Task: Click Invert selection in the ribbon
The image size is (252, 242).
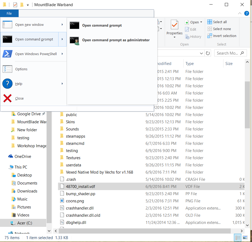Action: click(x=222, y=36)
